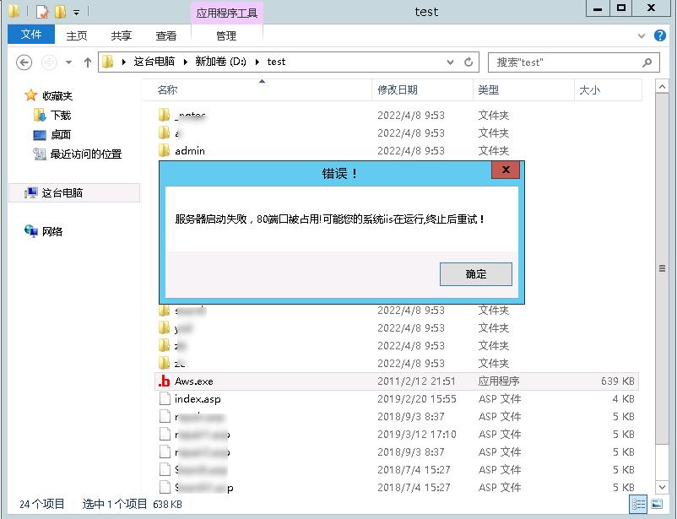Click the back navigation arrow
This screenshot has width=677, height=519.
click(x=24, y=62)
